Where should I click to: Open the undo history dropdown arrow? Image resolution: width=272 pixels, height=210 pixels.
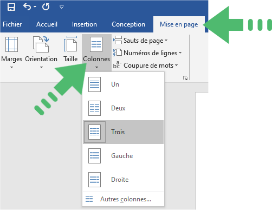coord(35,7)
